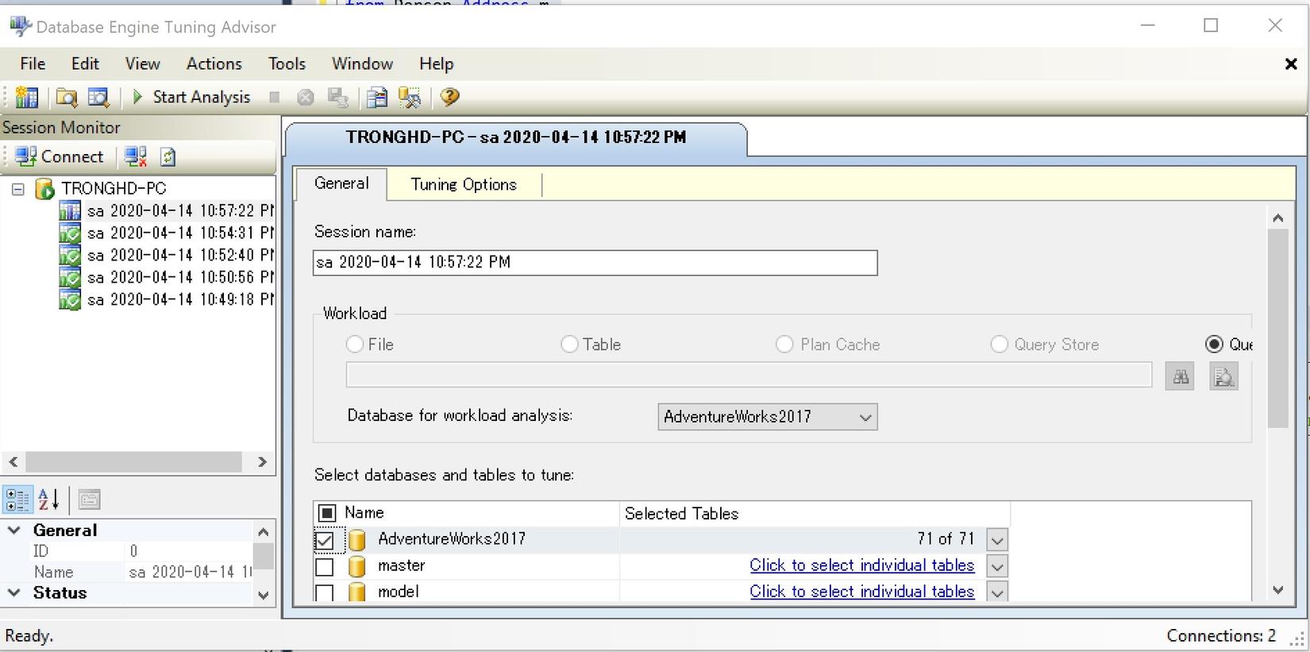
Task: Click the disconnect server icon in Session Monitor
Action: (136, 156)
